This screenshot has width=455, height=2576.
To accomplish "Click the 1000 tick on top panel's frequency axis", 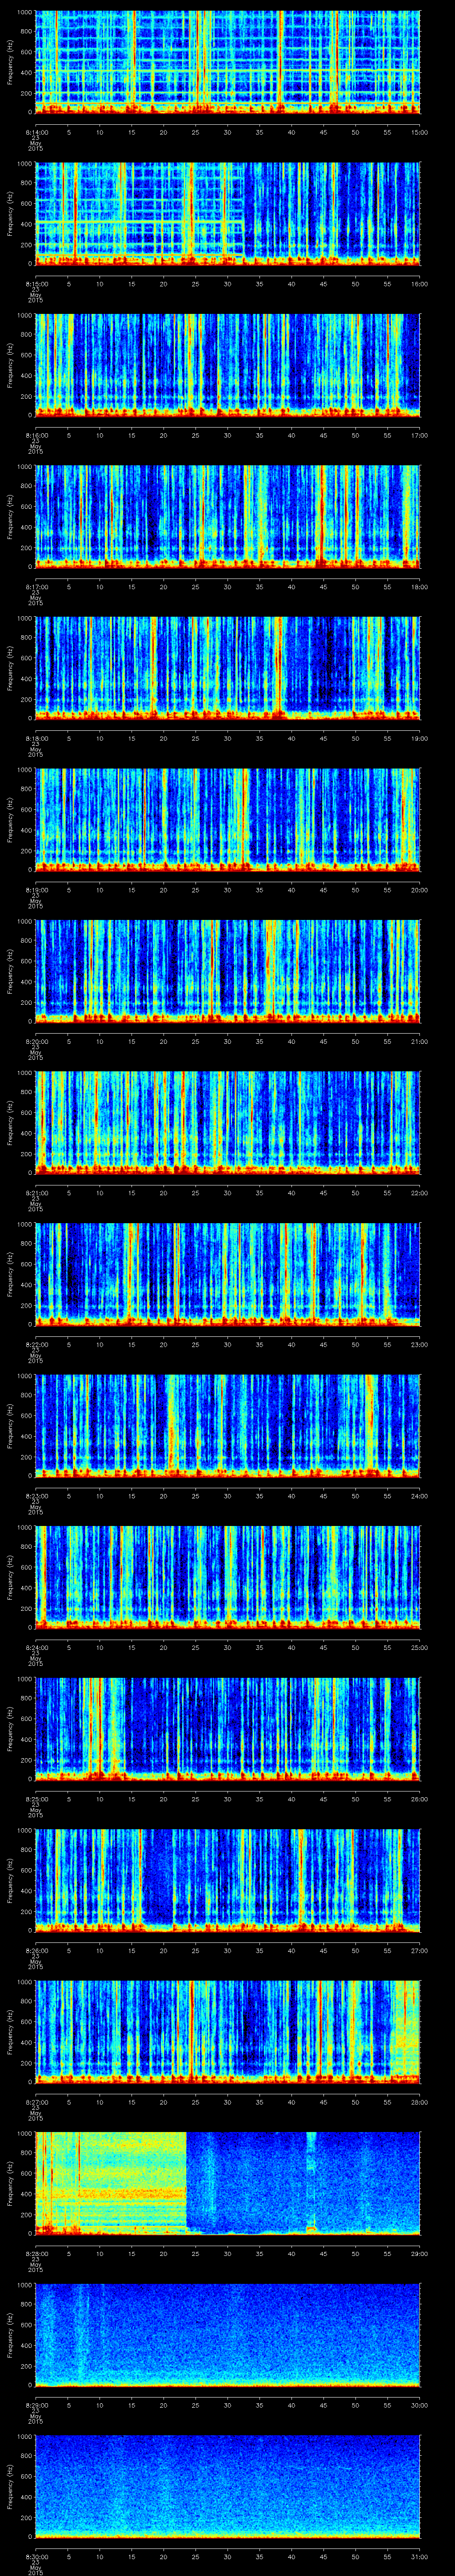I will point(24,12).
